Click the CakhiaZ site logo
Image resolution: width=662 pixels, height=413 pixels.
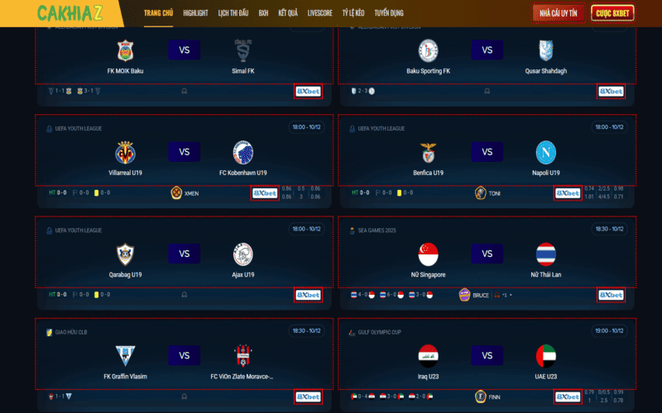coord(70,13)
